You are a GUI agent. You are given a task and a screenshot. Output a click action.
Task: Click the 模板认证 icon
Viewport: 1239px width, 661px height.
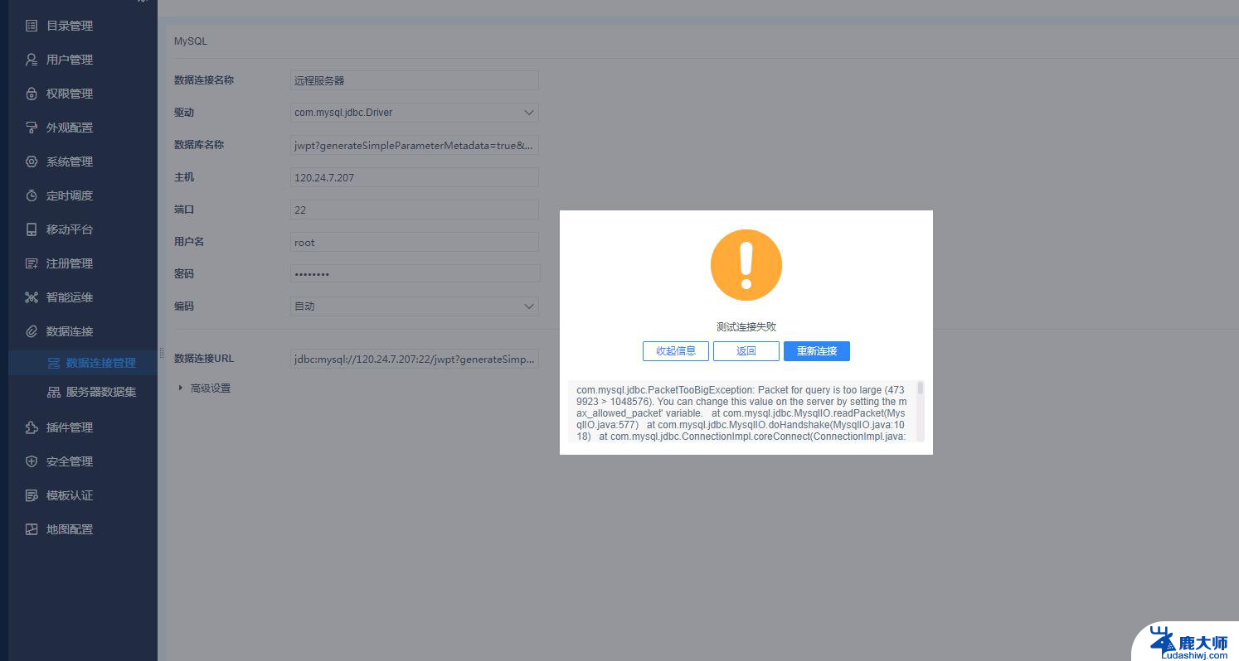32,495
